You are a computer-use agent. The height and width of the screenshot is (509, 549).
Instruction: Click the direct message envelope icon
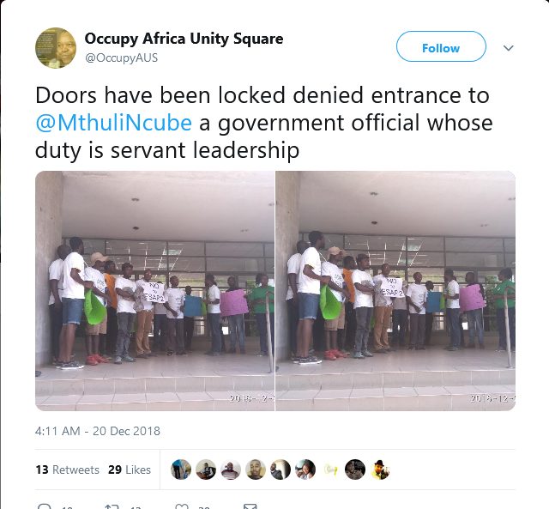click(250, 506)
